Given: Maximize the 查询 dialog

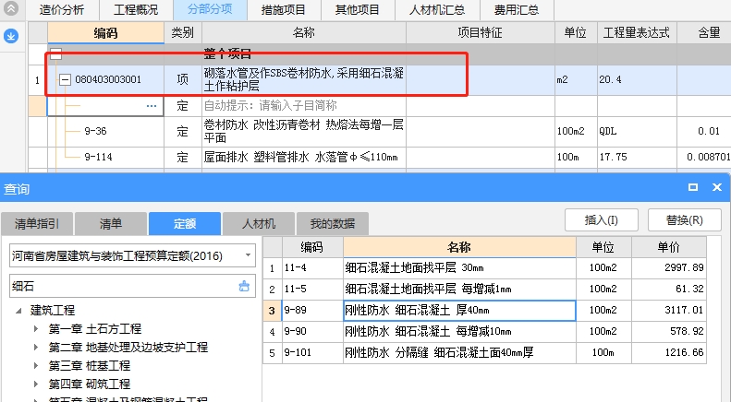Looking at the screenshot, I should click(x=693, y=187).
